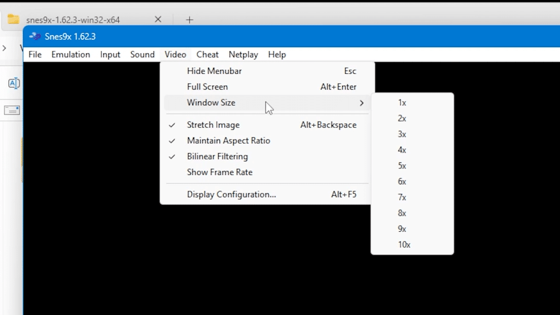Open the Sound menu
The height and width of the screenshot is (315, 560).
[142, 55]
